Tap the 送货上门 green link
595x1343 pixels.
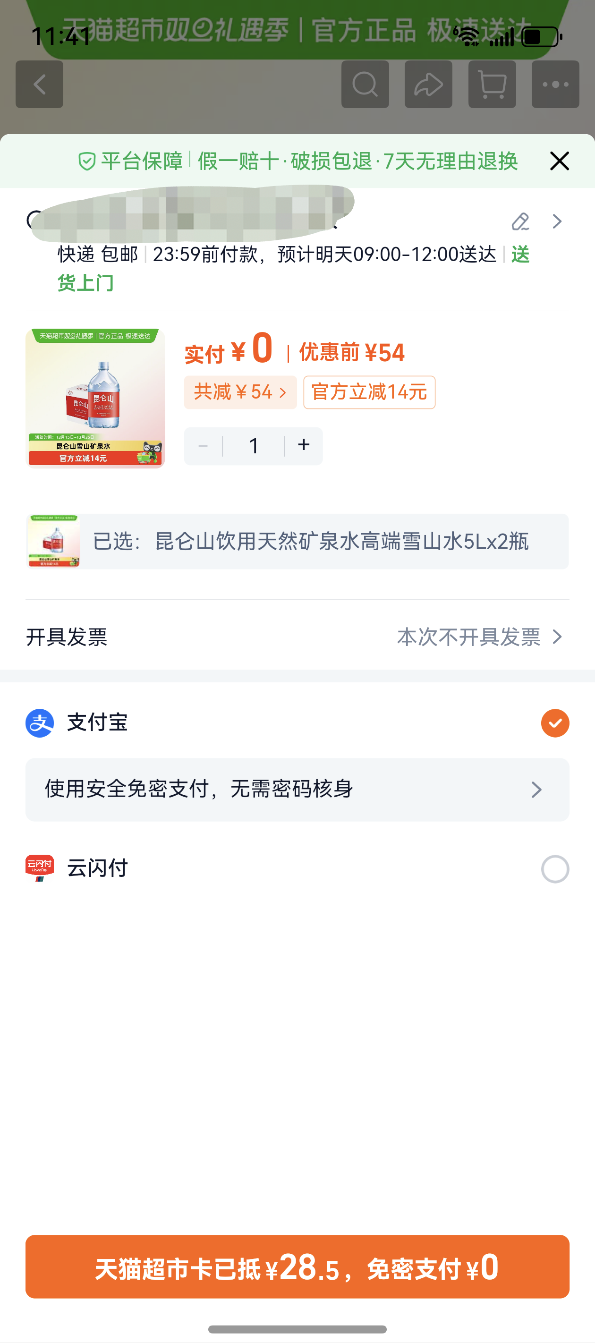[x=85, y=283]
